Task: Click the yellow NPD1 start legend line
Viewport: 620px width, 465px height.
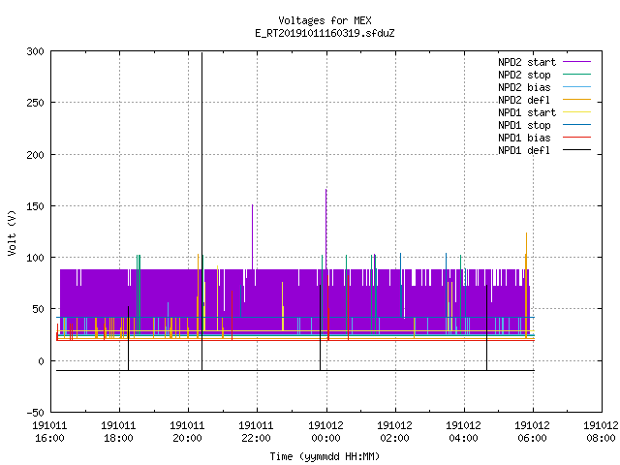Action: [577, 112]
